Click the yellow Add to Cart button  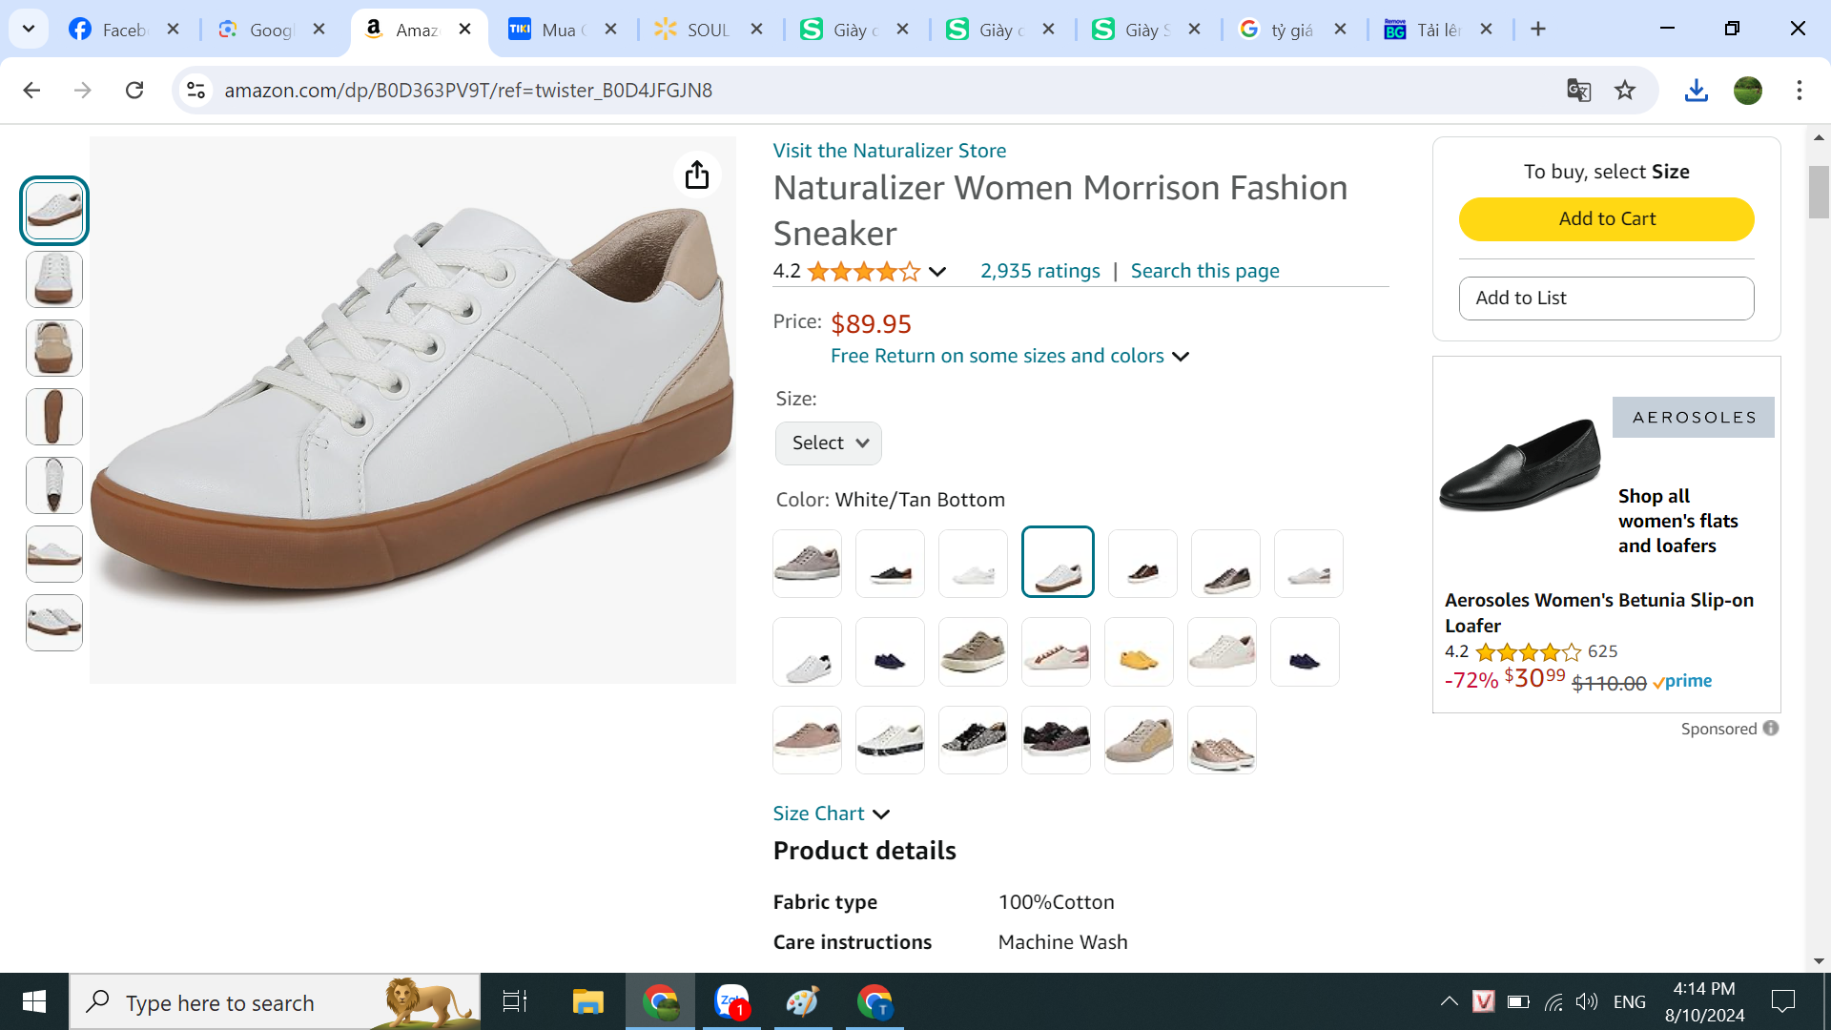pyautogui.click(x=1606, y=219)
